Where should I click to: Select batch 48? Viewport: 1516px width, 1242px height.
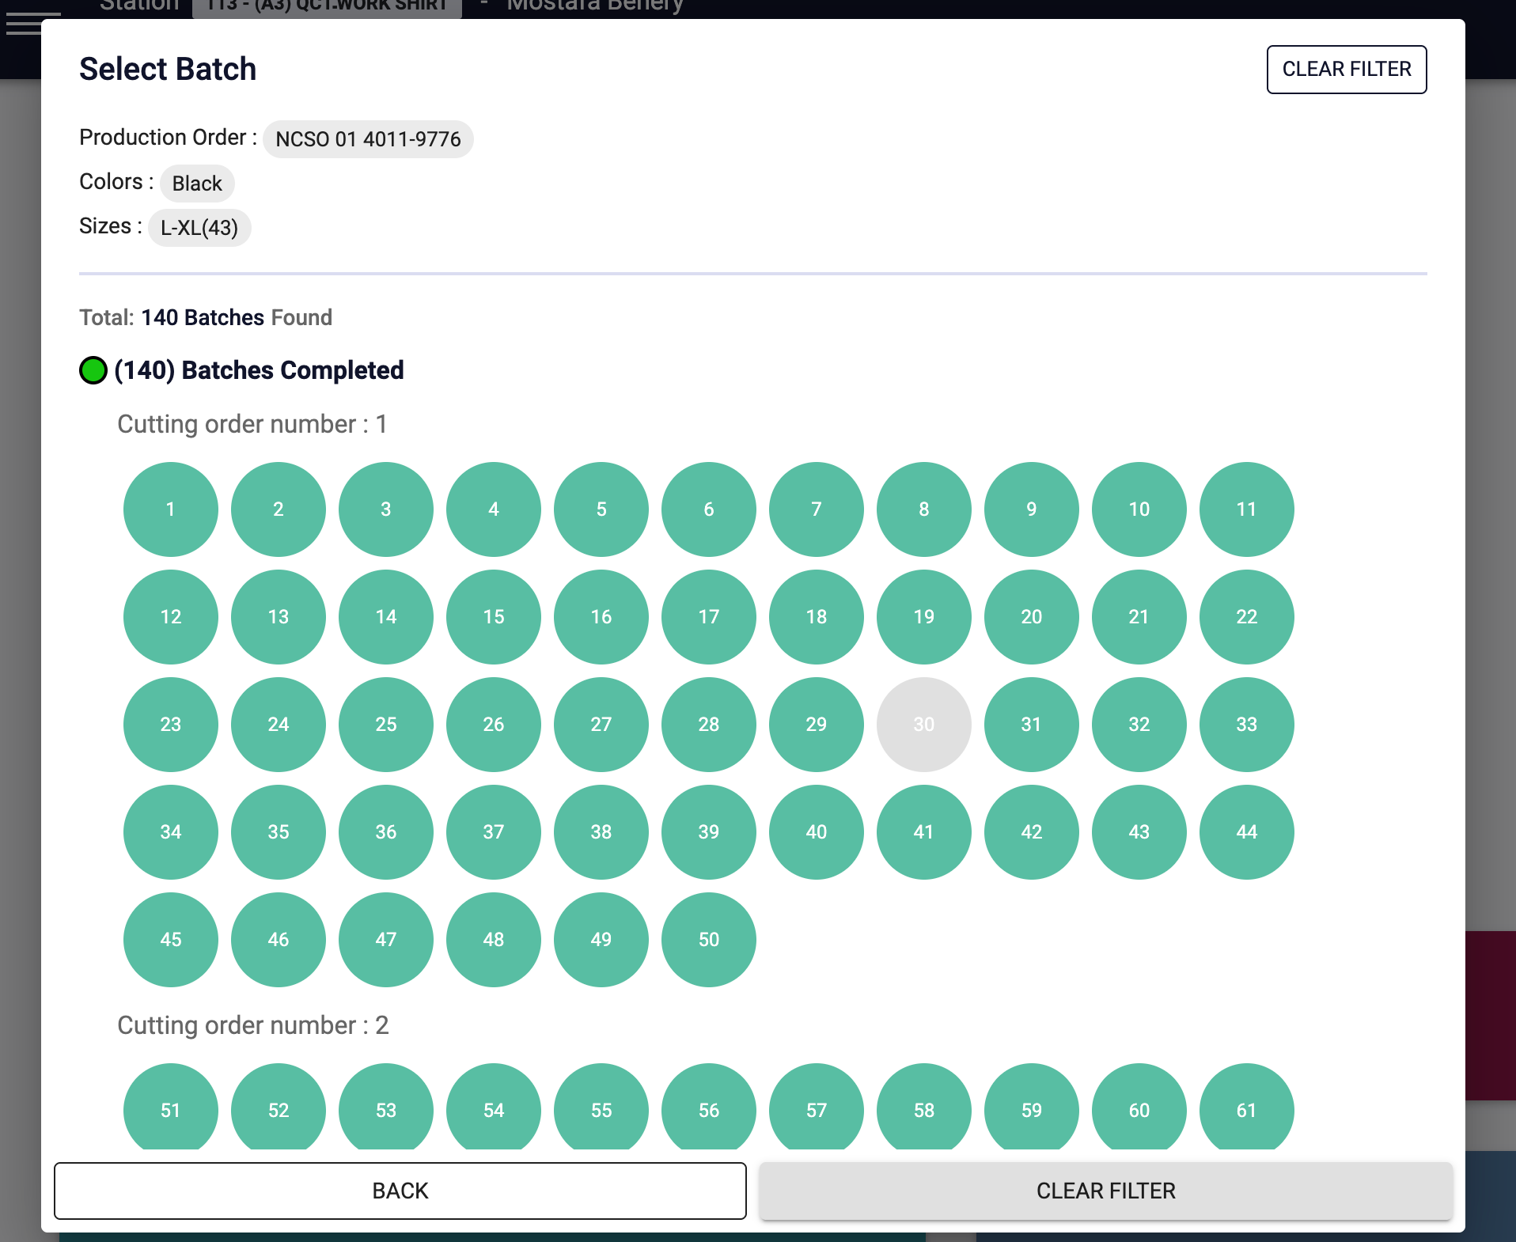click(494, 940)
